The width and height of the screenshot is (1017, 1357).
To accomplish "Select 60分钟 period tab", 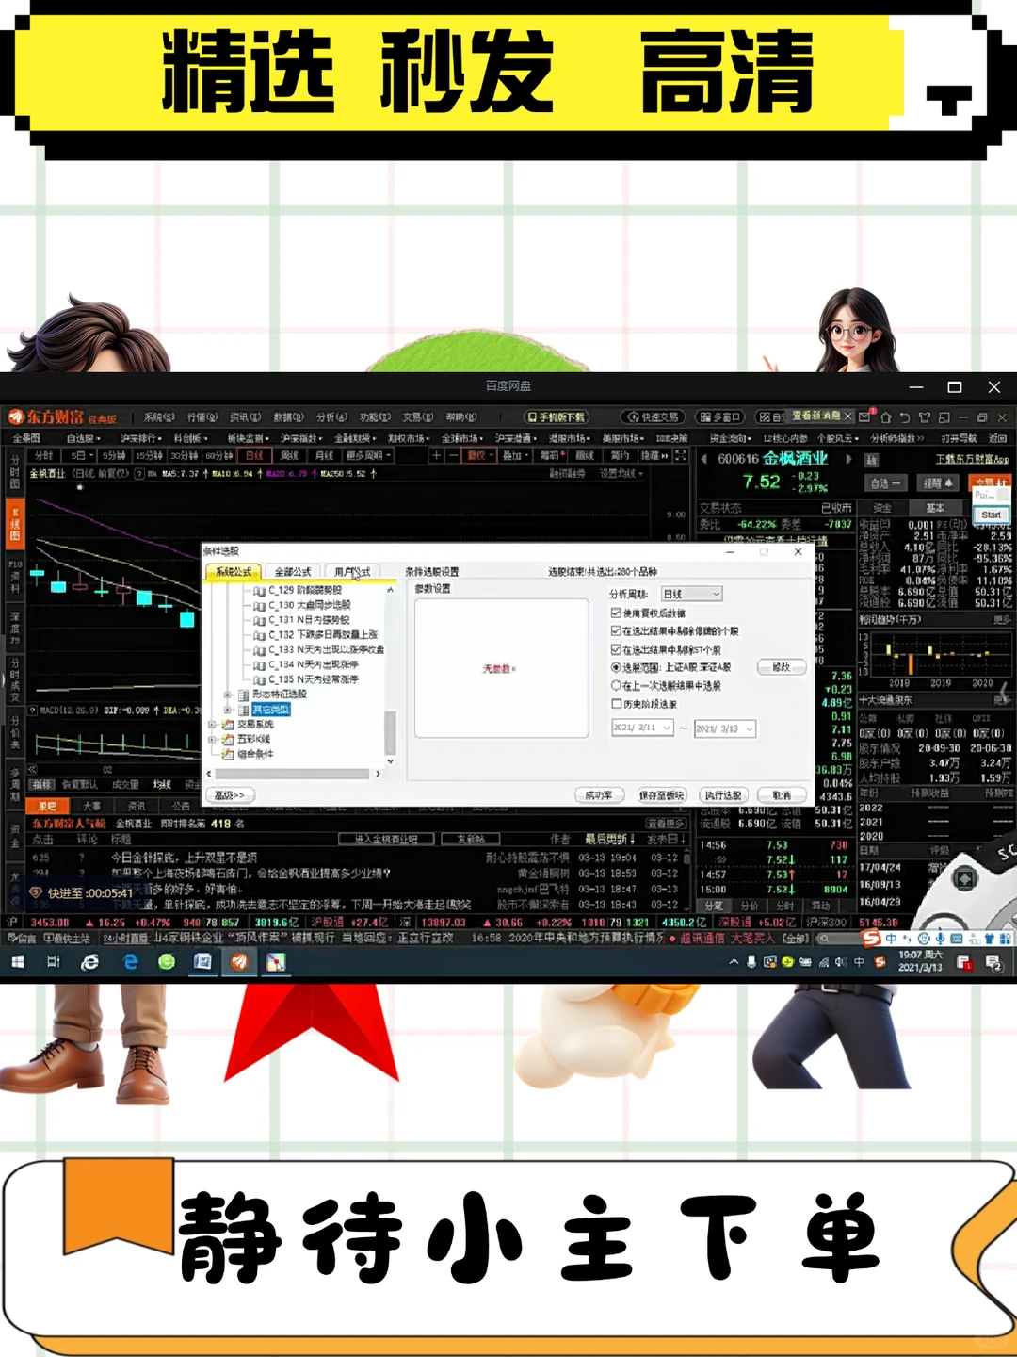I will pos(218,456).
